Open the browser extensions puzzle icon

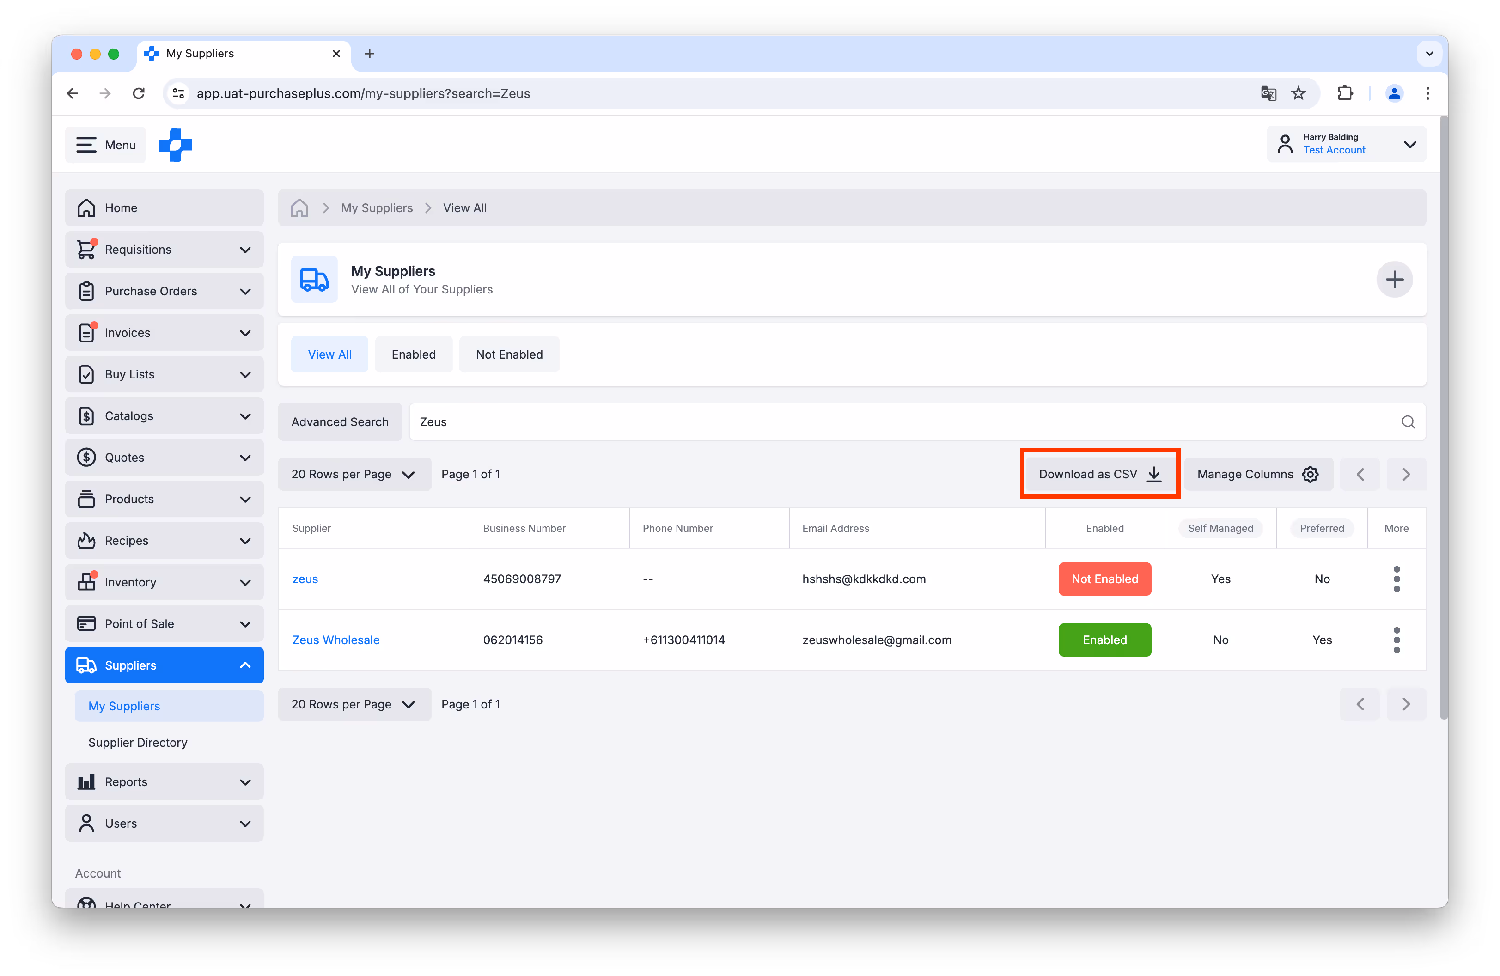[x=1344, y=93]
